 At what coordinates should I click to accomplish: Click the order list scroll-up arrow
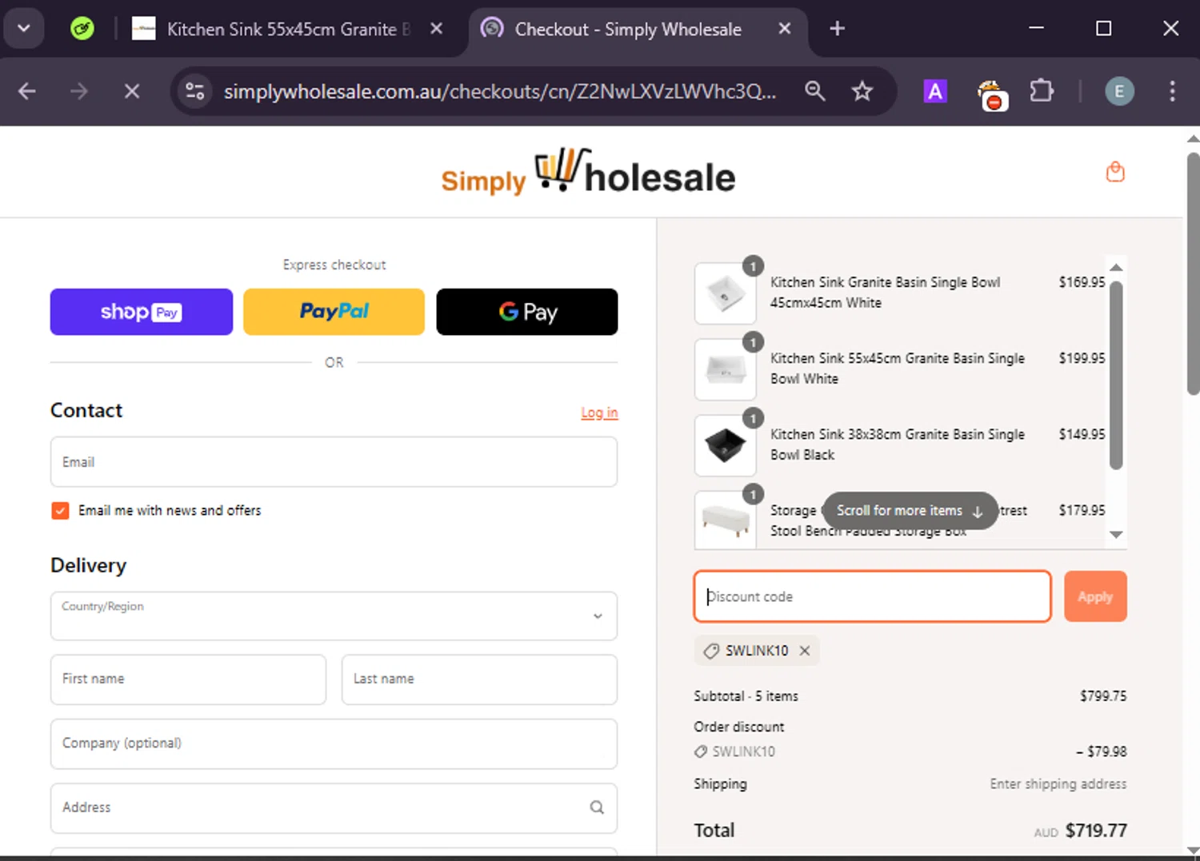click(1117, 267)
